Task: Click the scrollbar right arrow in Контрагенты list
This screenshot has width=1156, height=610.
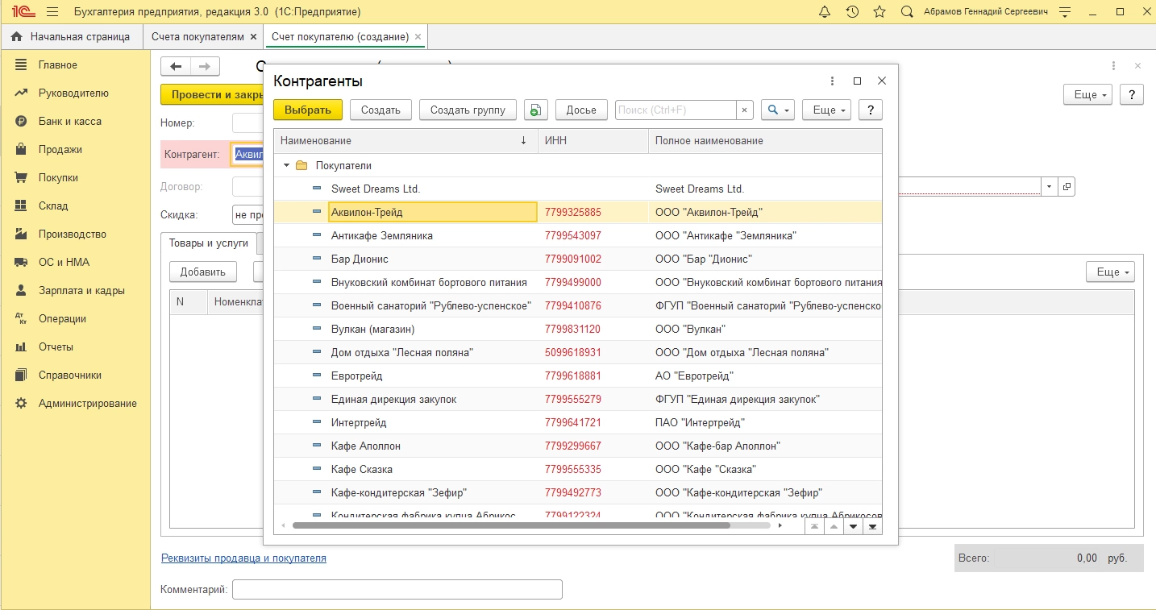Action: tap(780, 525)
